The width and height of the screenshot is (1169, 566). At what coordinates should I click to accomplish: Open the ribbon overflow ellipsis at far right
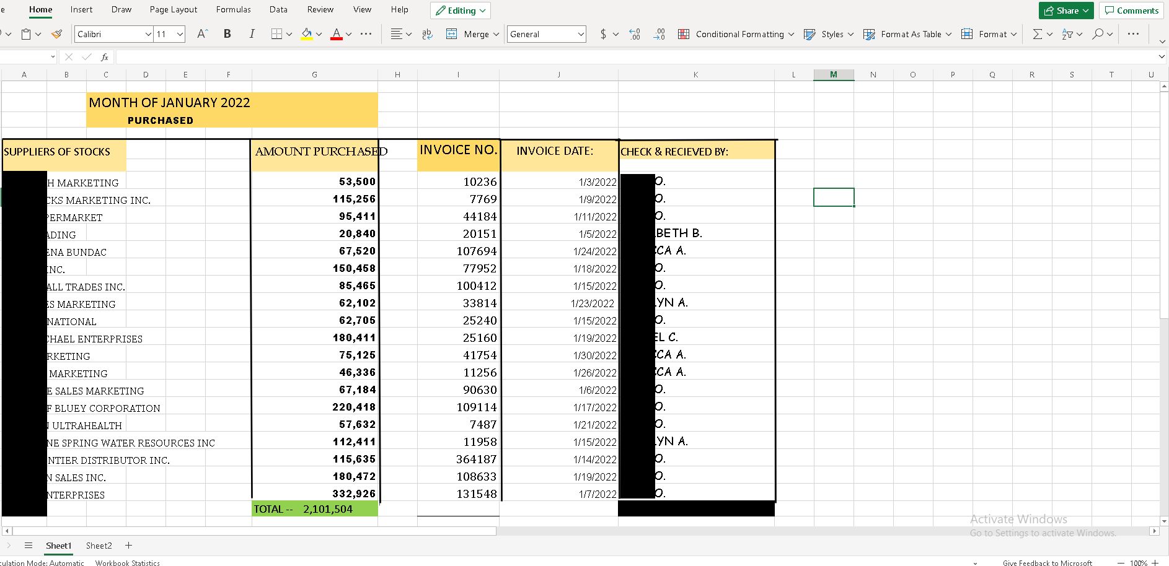point(1133,34)
